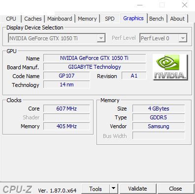The height and width of the screenshot is (194, 195).
Task: Open the About tab
Action: 177,19
